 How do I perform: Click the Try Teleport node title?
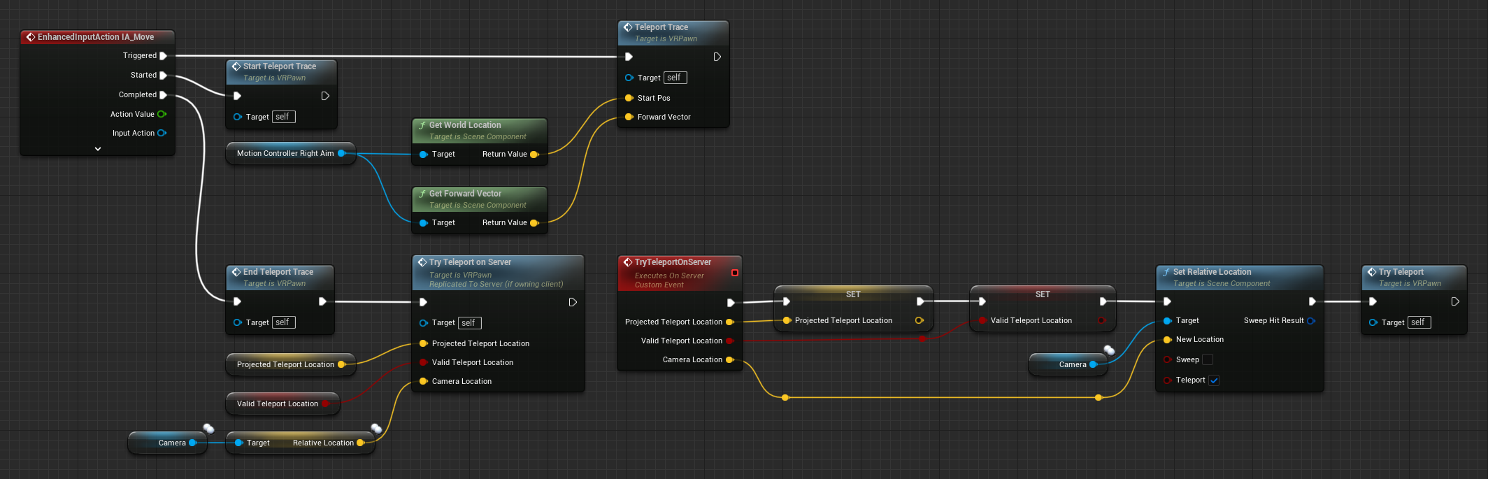tap(1401, 272)
